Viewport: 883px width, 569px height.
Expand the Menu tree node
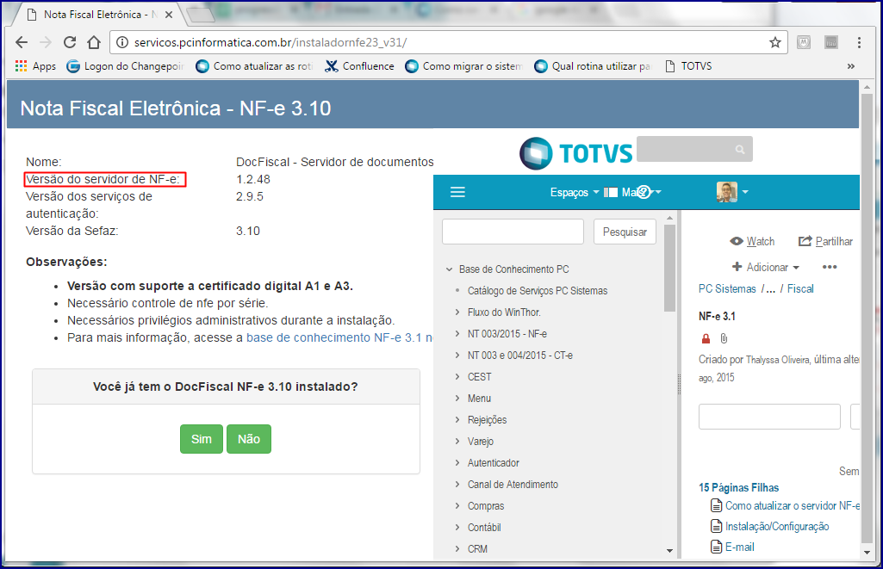point(457,399)
